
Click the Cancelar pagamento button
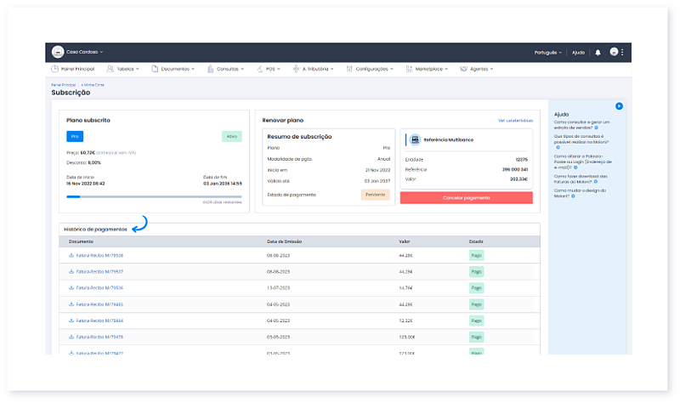point(466,198)
